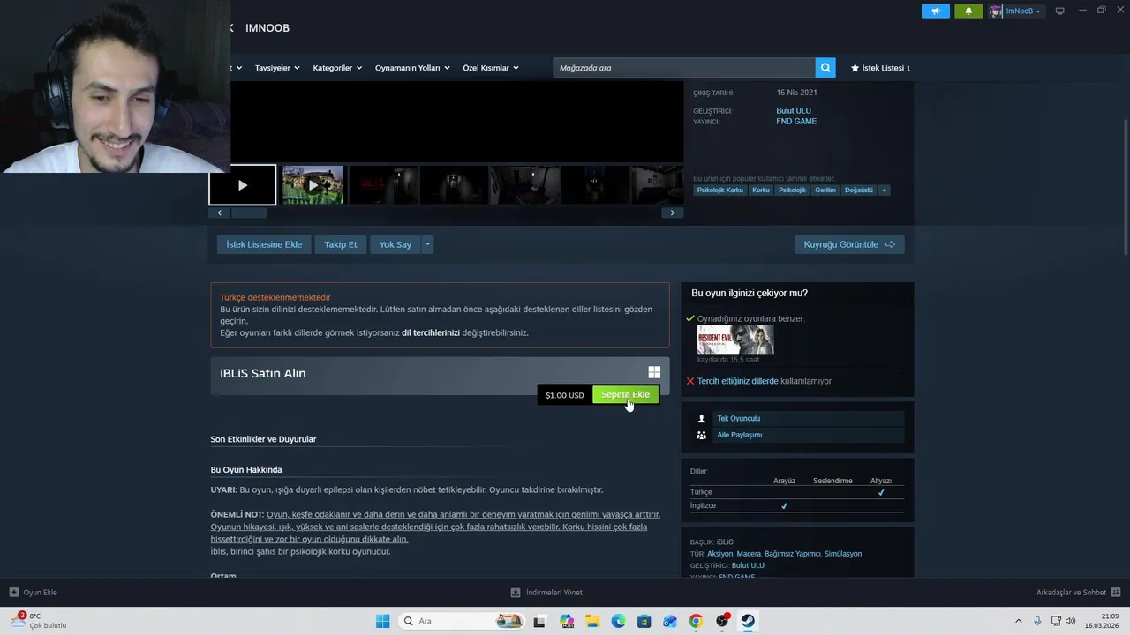Image resolution: width=1130 pixels, height=635 pixels.
Task: Open Microsoft Edge from taskbar
Action: (618, 621)
